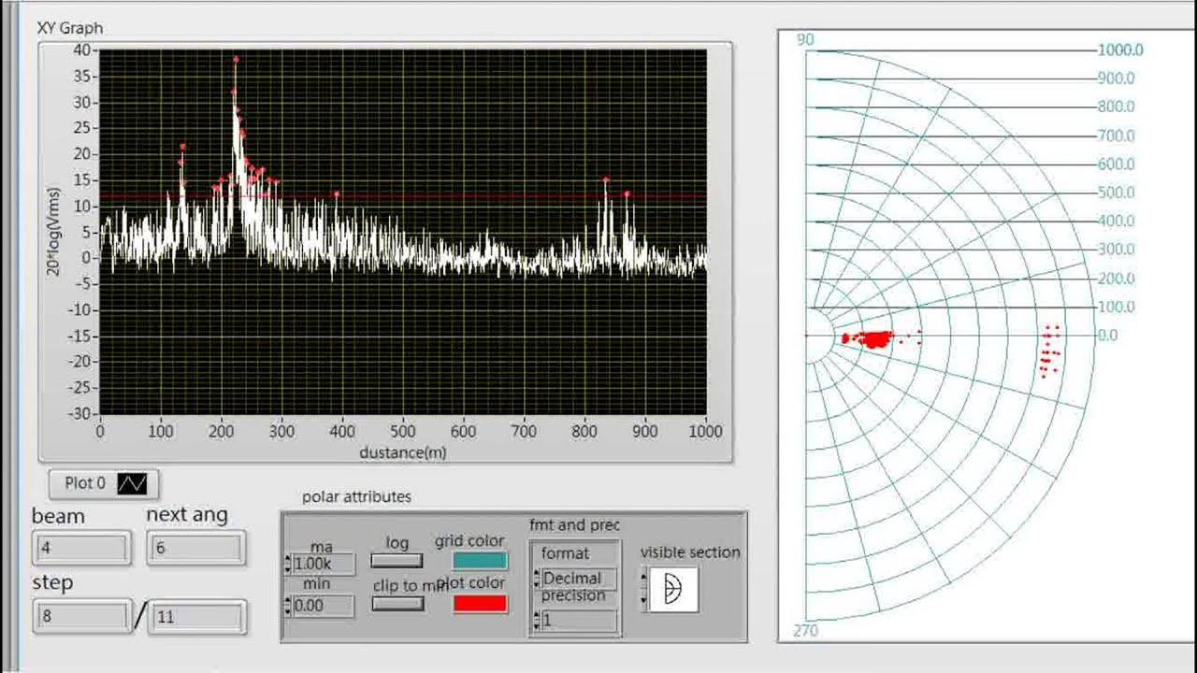Click the next ang indicator showing 6
This screenshot has height=673, width=1197.
click(x=196, y=548)
